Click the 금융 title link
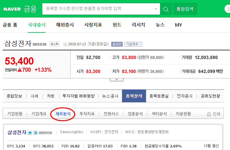The width and height of the screenshot is (230, 150). pyautogui.click(x=30, y=9)
